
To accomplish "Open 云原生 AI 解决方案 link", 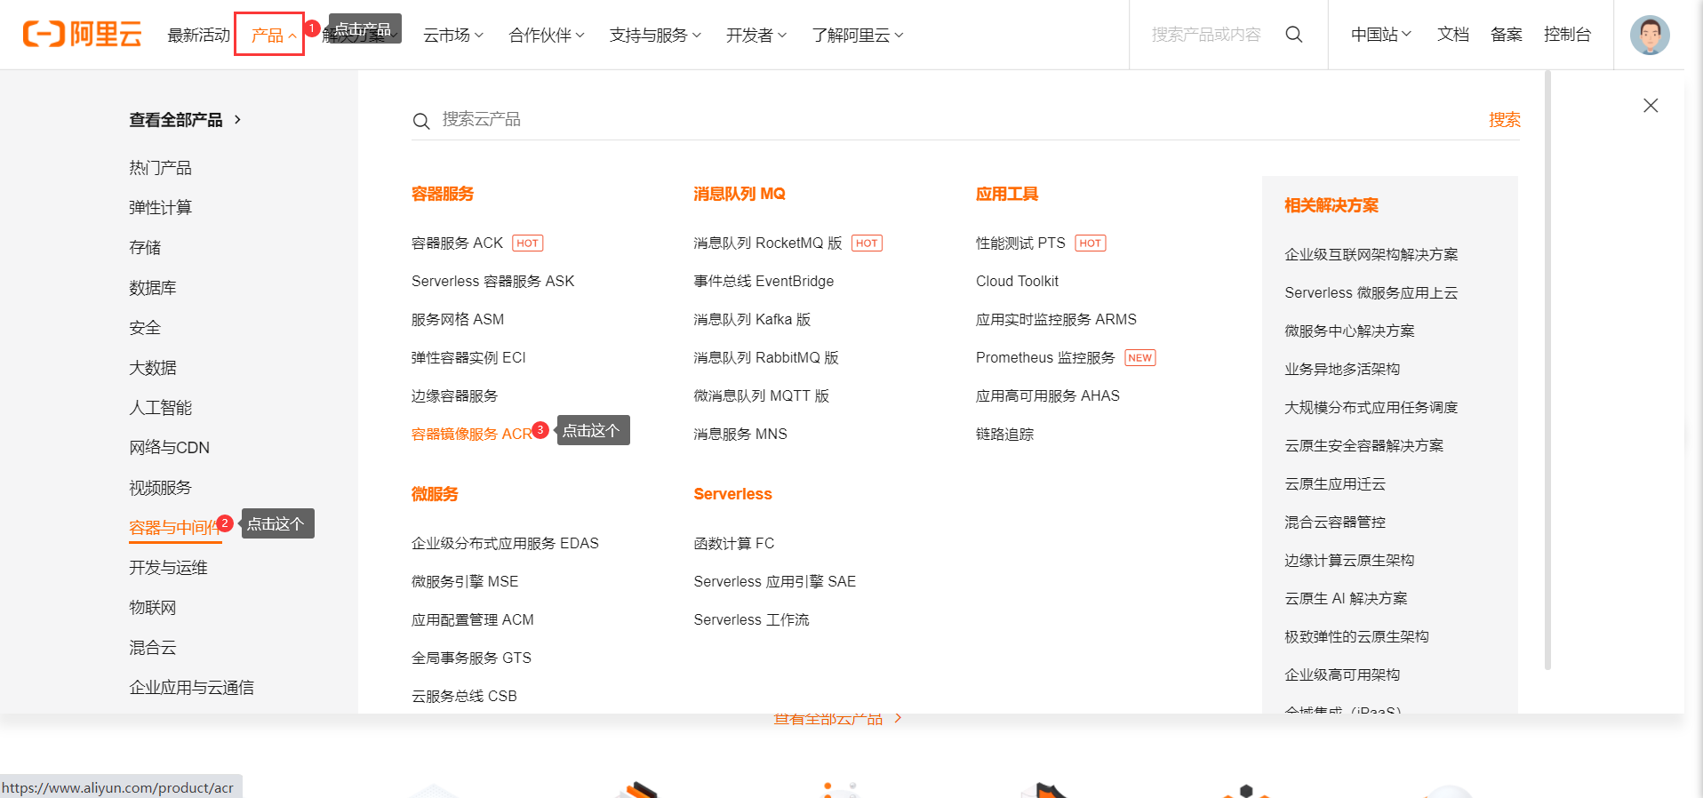I will click(x=1346, y=598).
